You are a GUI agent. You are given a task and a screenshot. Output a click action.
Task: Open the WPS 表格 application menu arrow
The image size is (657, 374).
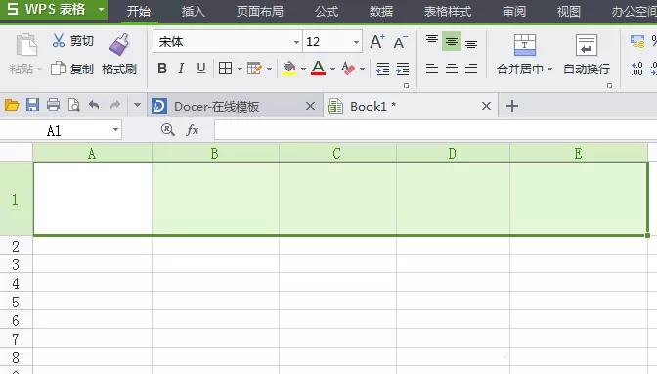pyautogui.click(x=101, y=9)
